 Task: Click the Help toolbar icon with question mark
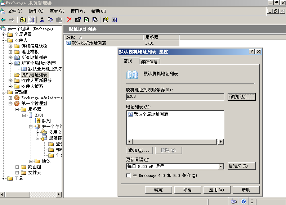pyautogui.click(x=106, y=20)
